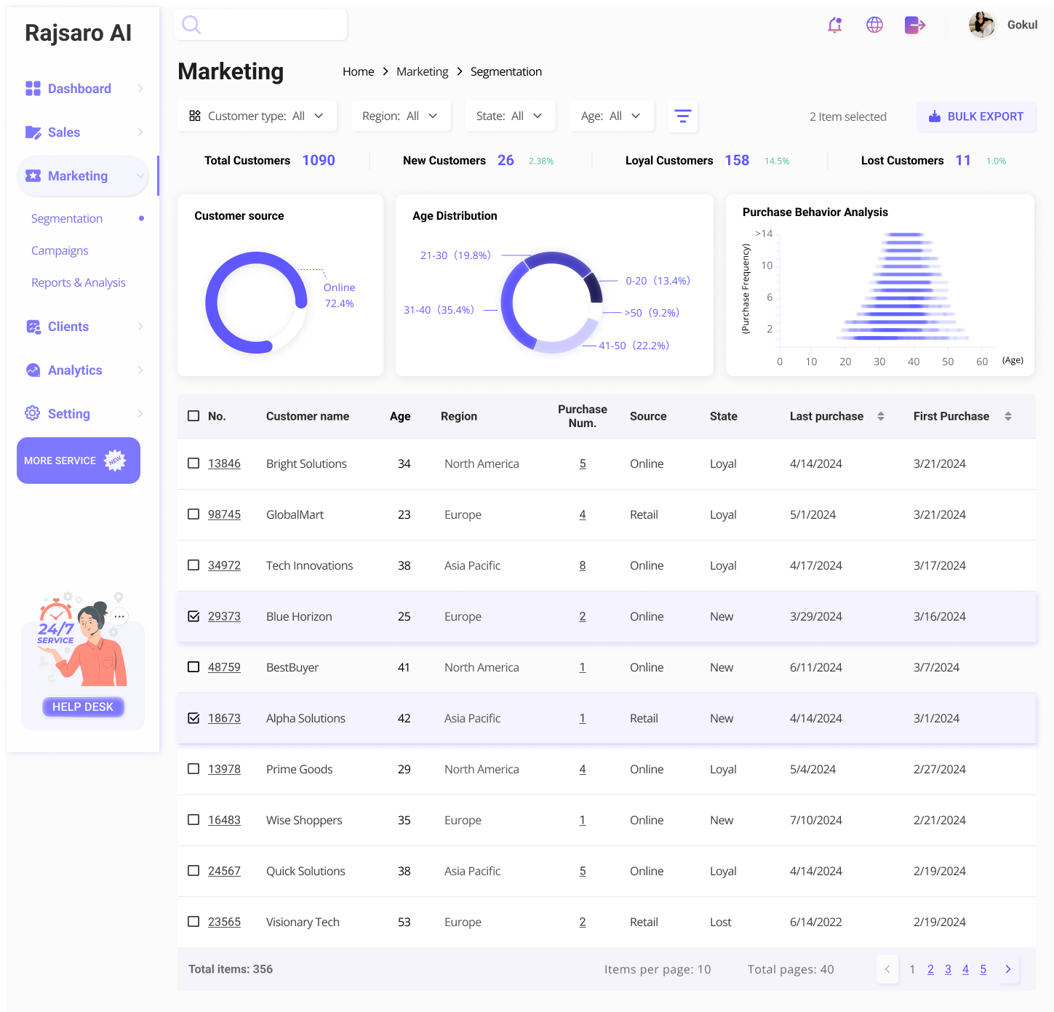Click Gokul's profile avatar

pyautogui.click(x=981, y=25)
